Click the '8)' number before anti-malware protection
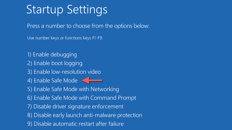Image resolution: width=232 pixels, height=130 pixels. click(29, 115)
